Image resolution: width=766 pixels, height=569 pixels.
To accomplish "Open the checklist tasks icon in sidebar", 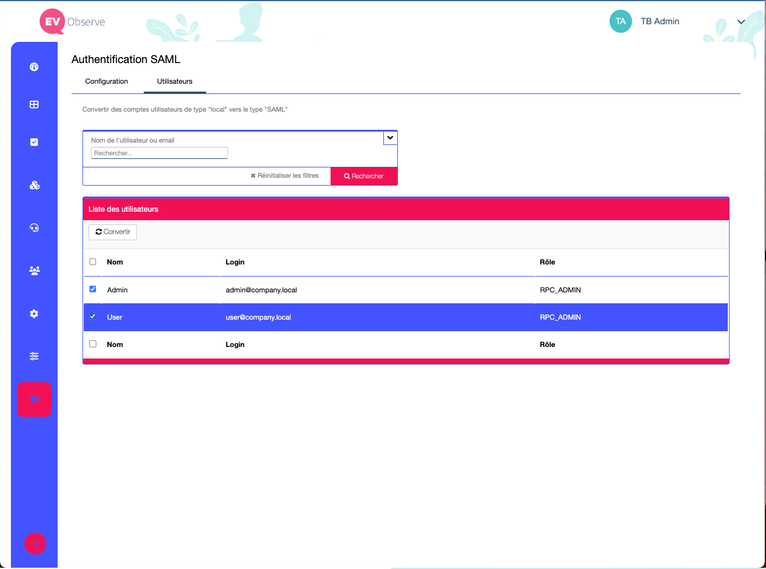I will [34, 142].
